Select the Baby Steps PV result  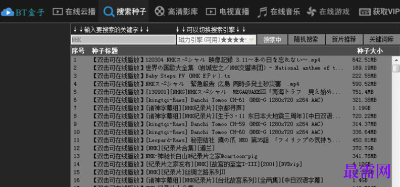coord(231,76)
